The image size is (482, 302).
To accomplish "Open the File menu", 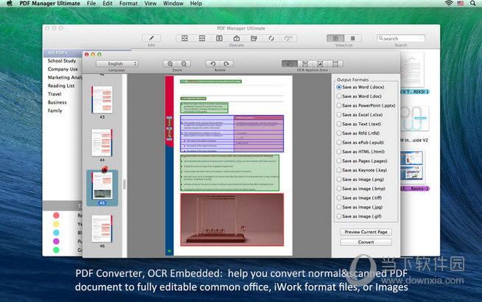I will (91, 4).
